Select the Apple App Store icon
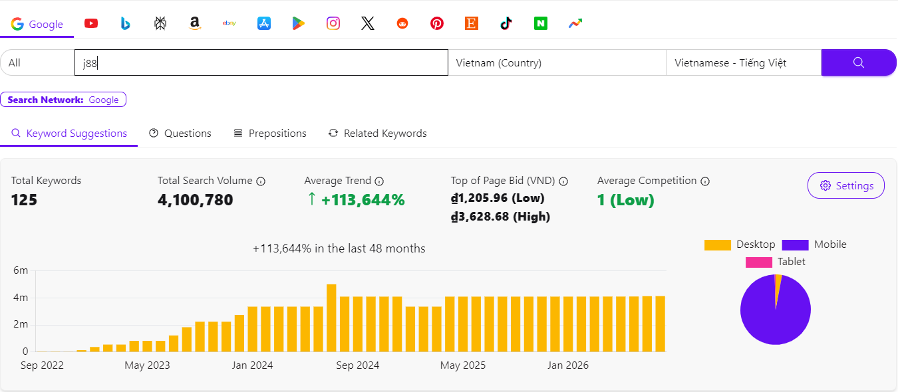Viewport: 898px width, 392px height. tap(264, 24)
